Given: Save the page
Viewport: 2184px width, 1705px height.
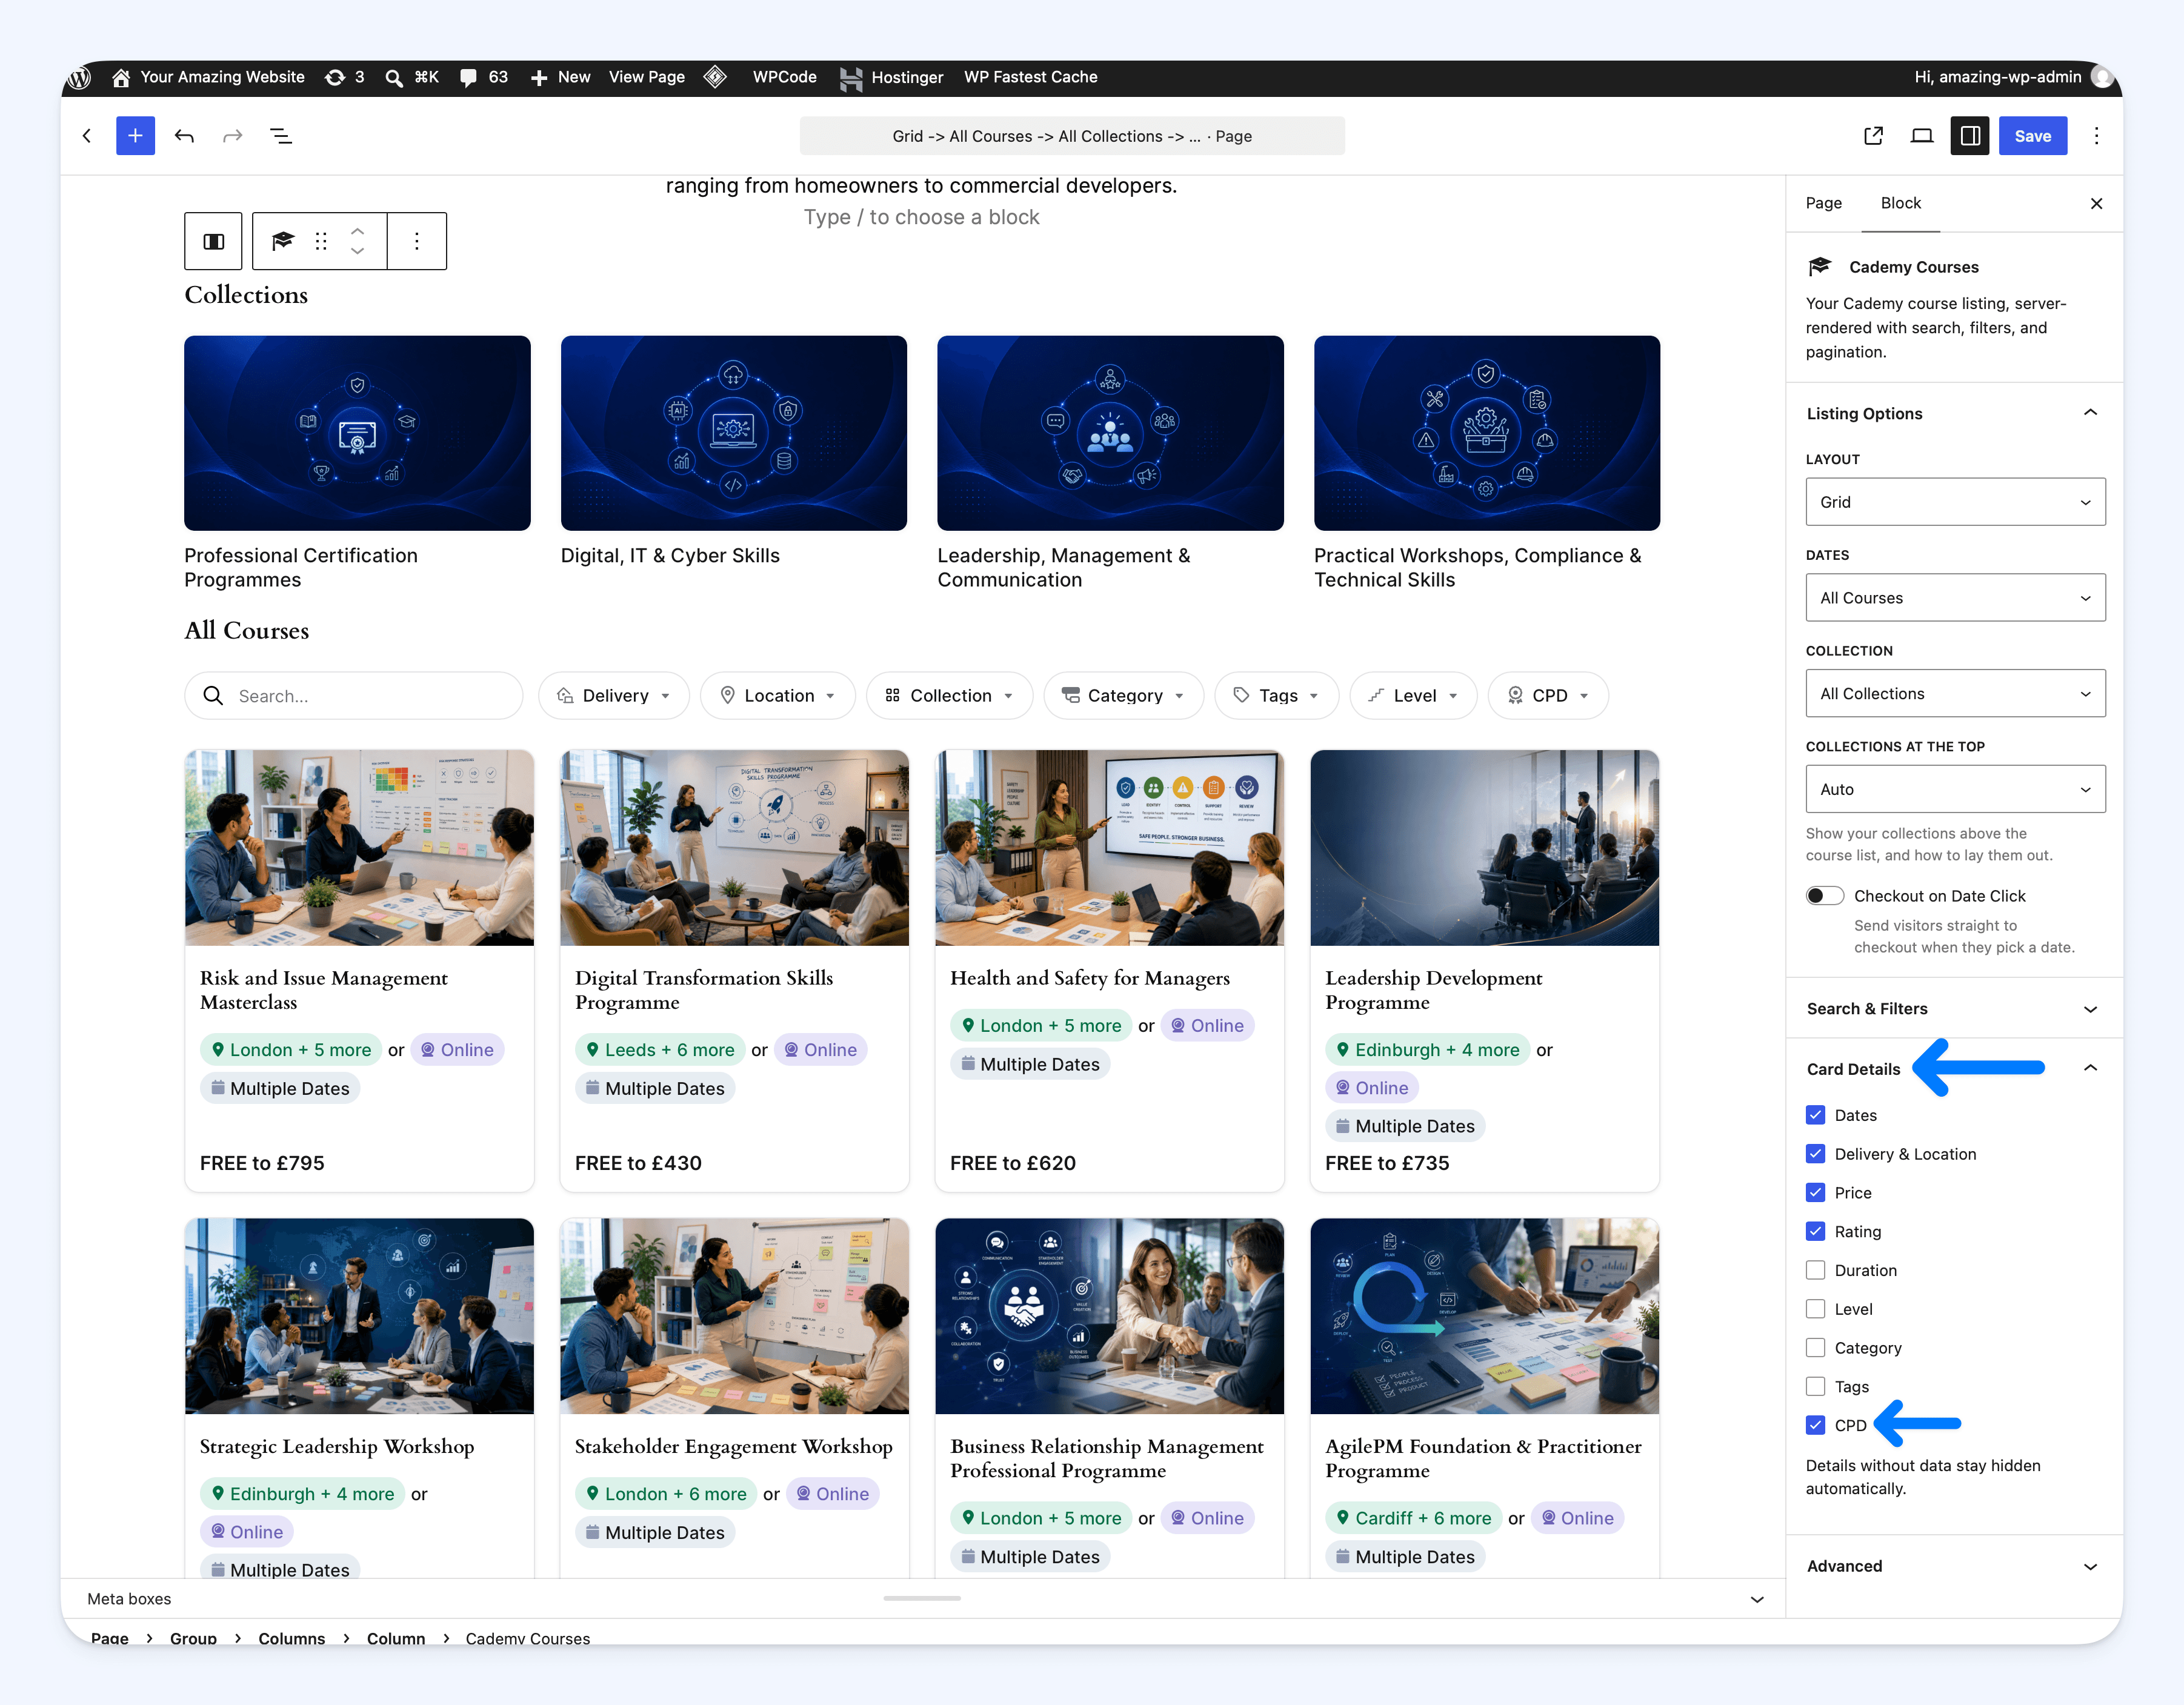Looking at the screenshot, I should [2033, 136].
